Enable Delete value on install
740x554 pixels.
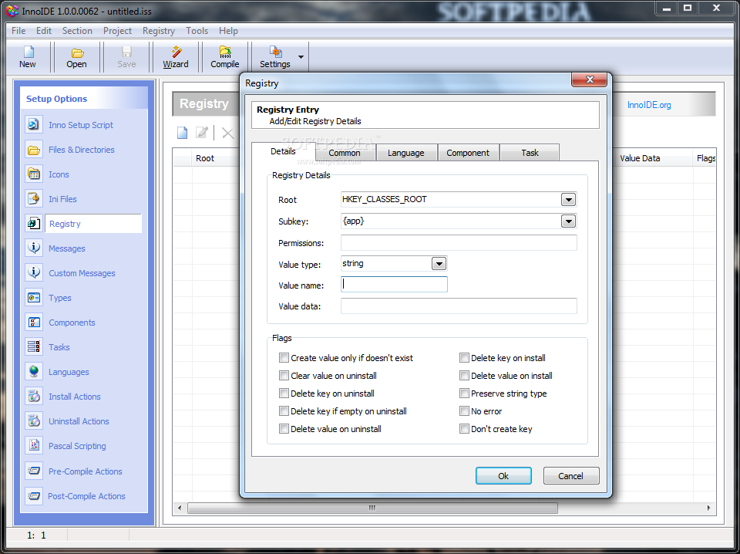tap(464, 376)
